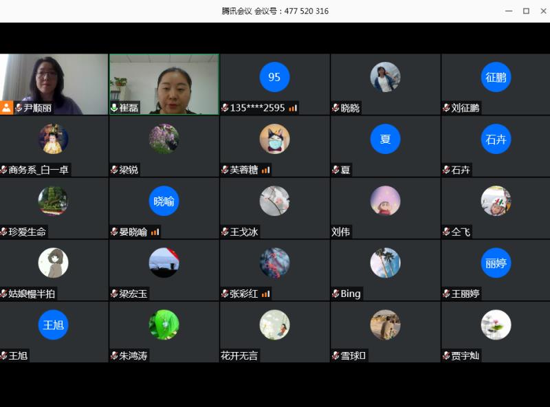Click the green microphone icon next to 崔磊
The image size is (550, 407).
coord(114,108)
